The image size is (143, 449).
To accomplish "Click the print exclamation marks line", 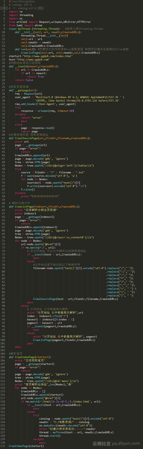I will click(x=40, y=196).
